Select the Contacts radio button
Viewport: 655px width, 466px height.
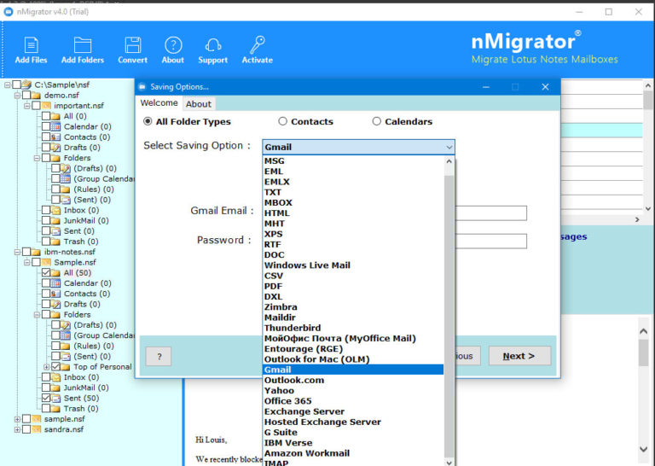[283, 121]
